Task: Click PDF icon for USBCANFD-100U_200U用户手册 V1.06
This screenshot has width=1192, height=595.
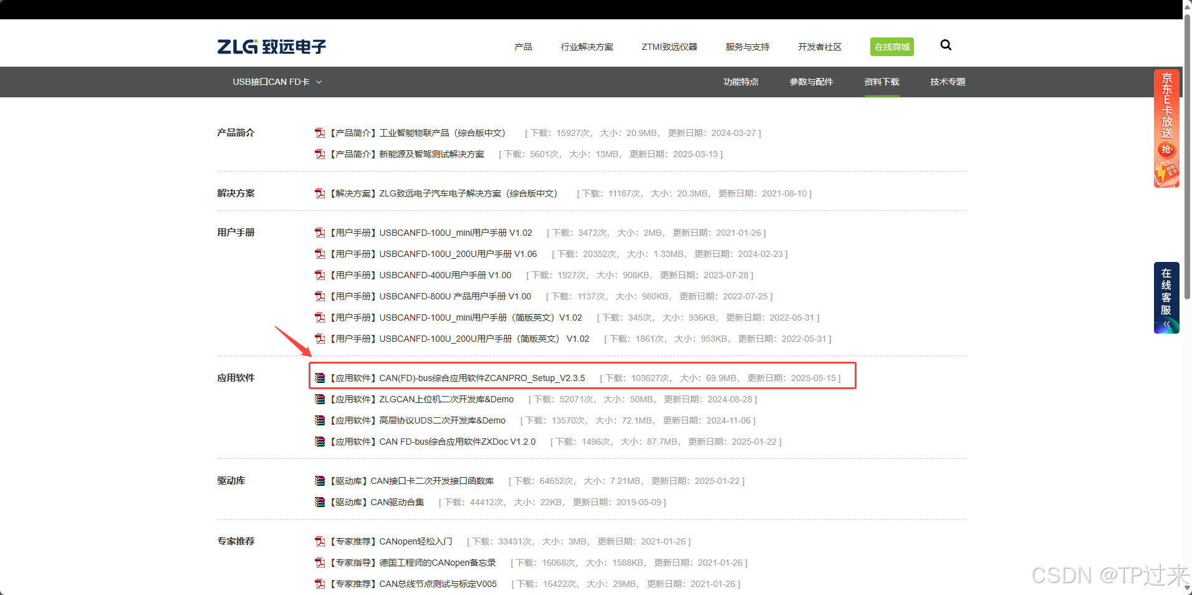Action: 320,254
